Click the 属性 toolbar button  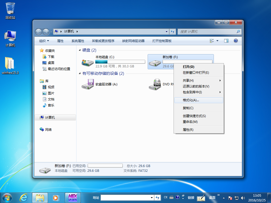coord(60,41)
